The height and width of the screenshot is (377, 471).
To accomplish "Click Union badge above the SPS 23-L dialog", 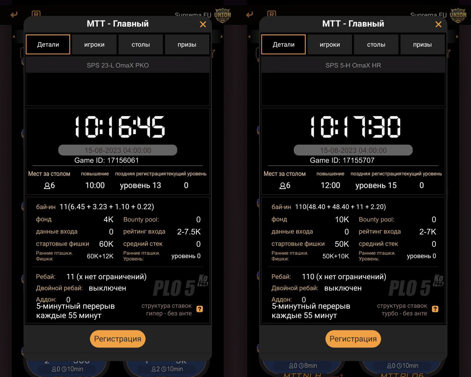I will [x=223, y=15].
